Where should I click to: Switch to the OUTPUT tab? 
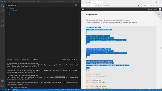coord(17,60)
